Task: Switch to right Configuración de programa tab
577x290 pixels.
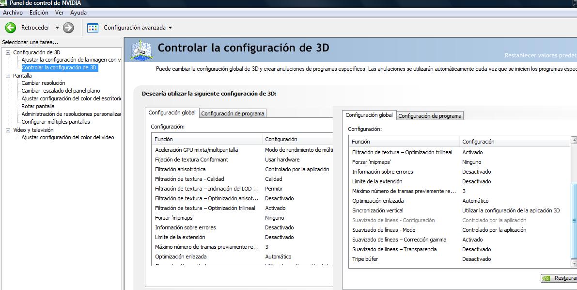Action: (x=430, y=116)
